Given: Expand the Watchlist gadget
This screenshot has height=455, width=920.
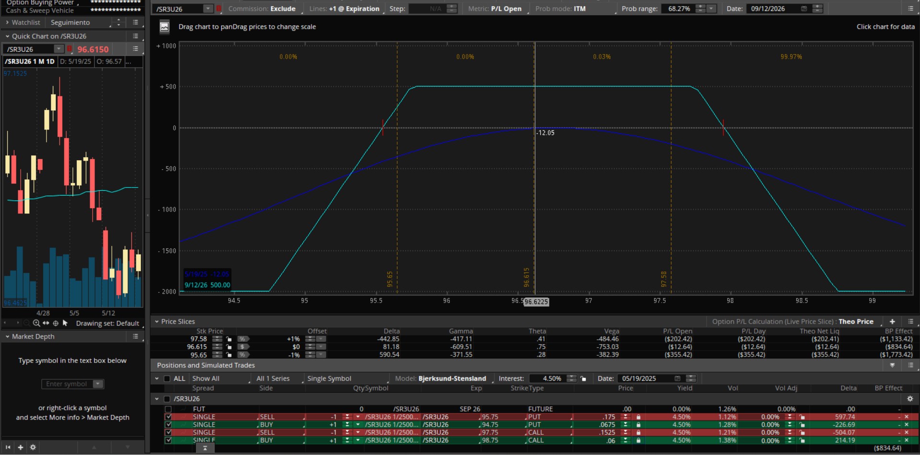Looking at the screenshot, I should click(7, 23).
